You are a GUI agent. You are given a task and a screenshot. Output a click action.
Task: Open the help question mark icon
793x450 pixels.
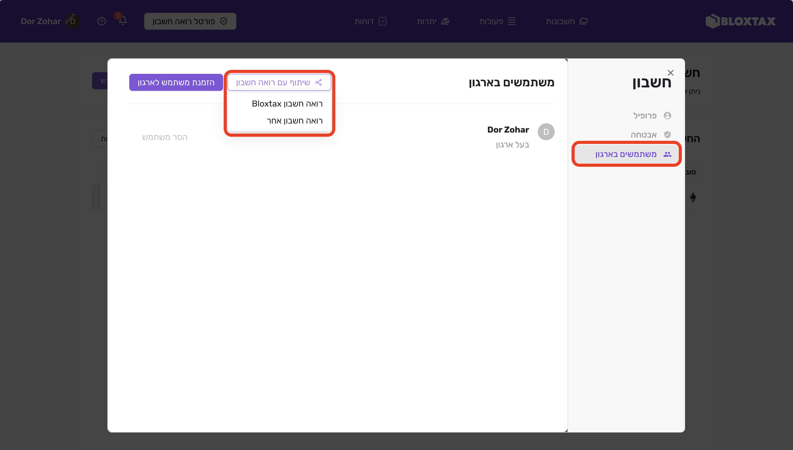pos(102,21)
